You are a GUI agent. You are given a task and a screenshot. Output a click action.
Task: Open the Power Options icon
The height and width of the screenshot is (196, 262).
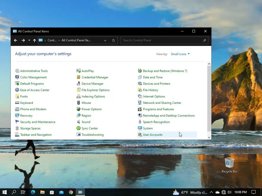[x=78, y=109]
